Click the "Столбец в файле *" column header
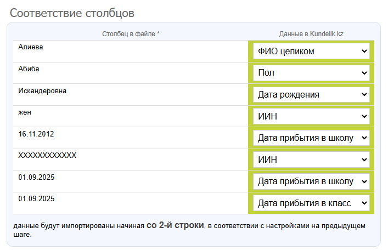The height and width of the screenshot is (250, 388). coord(131,34)
